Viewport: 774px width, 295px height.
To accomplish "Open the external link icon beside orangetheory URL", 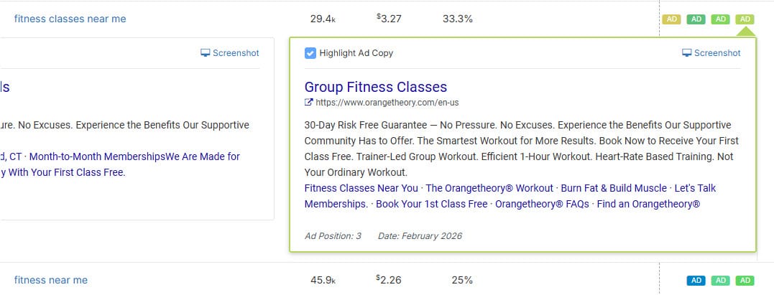I will [x=309, y=103].
